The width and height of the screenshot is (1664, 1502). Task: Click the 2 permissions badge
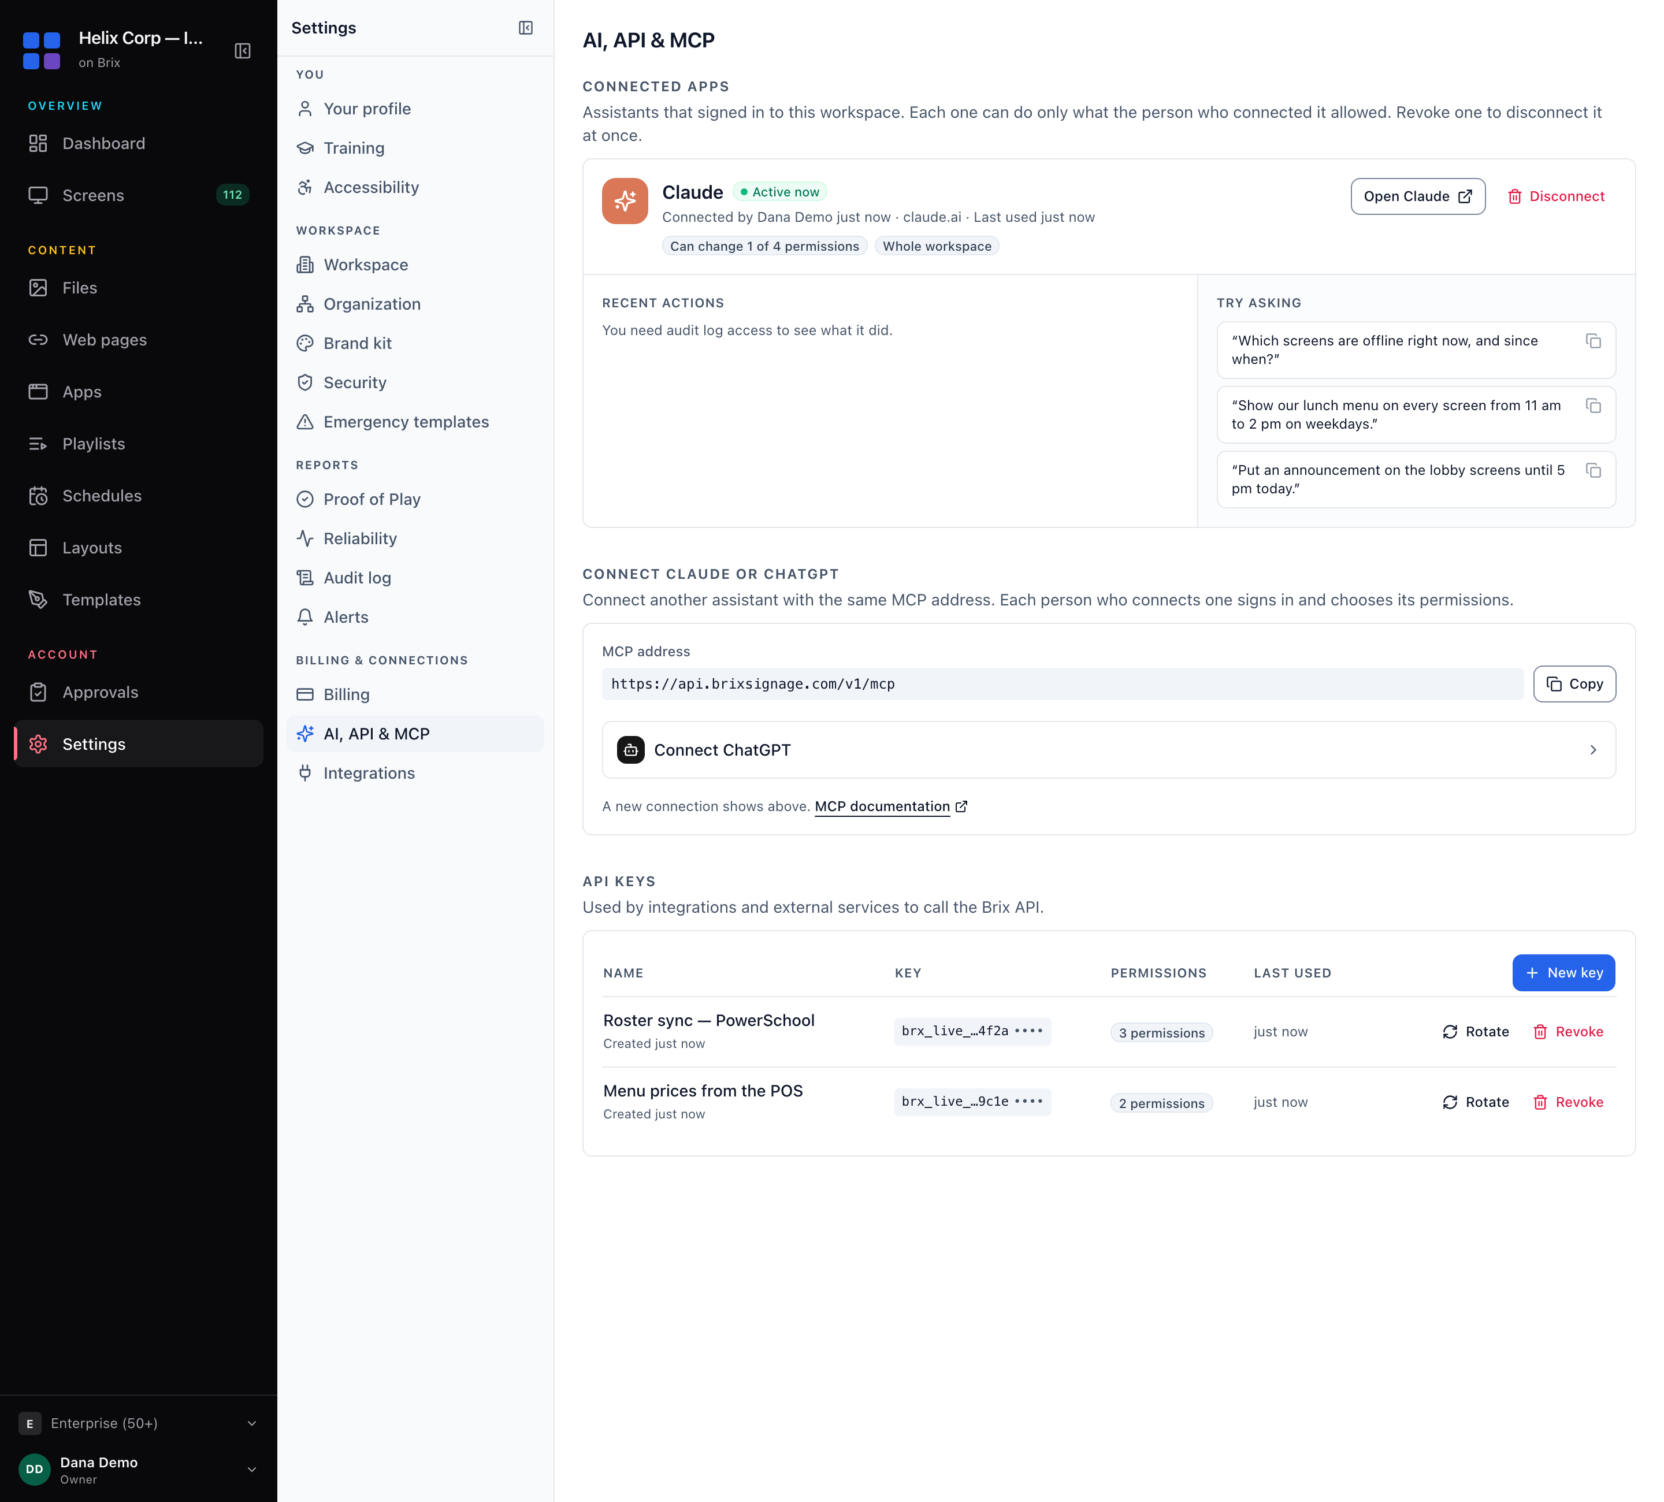point(1161,1103)
